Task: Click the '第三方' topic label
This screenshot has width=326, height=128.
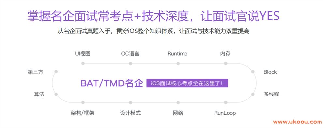Action: [35, 72]
